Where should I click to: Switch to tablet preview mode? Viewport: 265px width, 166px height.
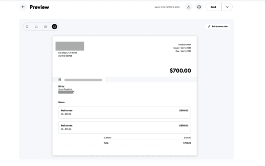(x=36, y=26)
